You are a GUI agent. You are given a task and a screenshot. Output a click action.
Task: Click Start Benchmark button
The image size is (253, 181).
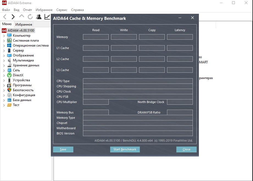tap(125, 150)
